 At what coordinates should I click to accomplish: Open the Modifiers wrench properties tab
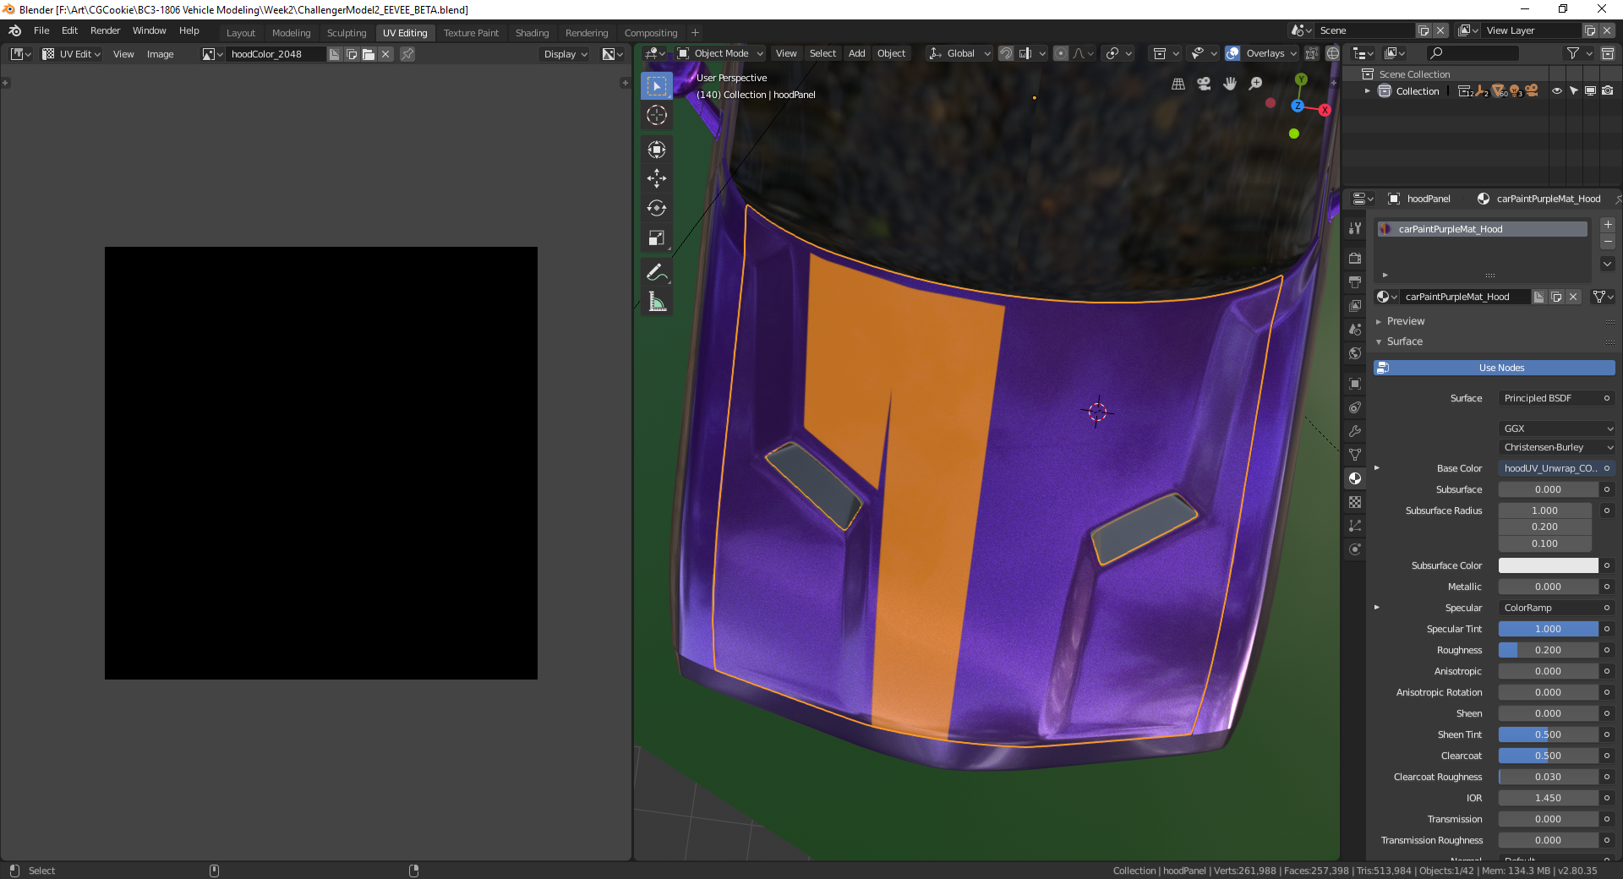point(1355,431)
